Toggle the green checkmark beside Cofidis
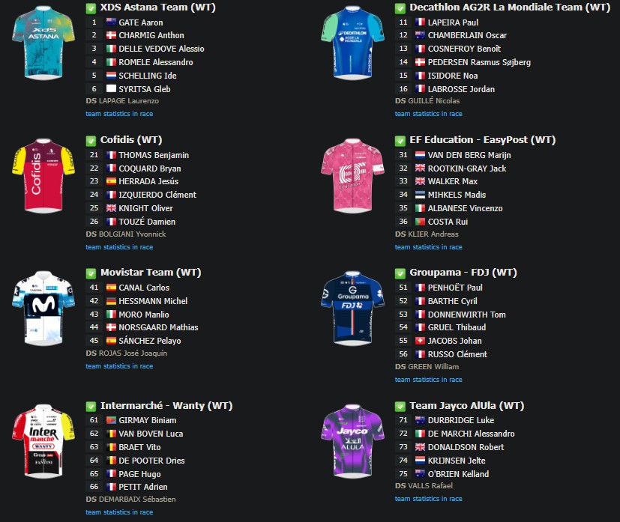The width and height of the screenshot is (620, 522). click(x=91, y=141)
